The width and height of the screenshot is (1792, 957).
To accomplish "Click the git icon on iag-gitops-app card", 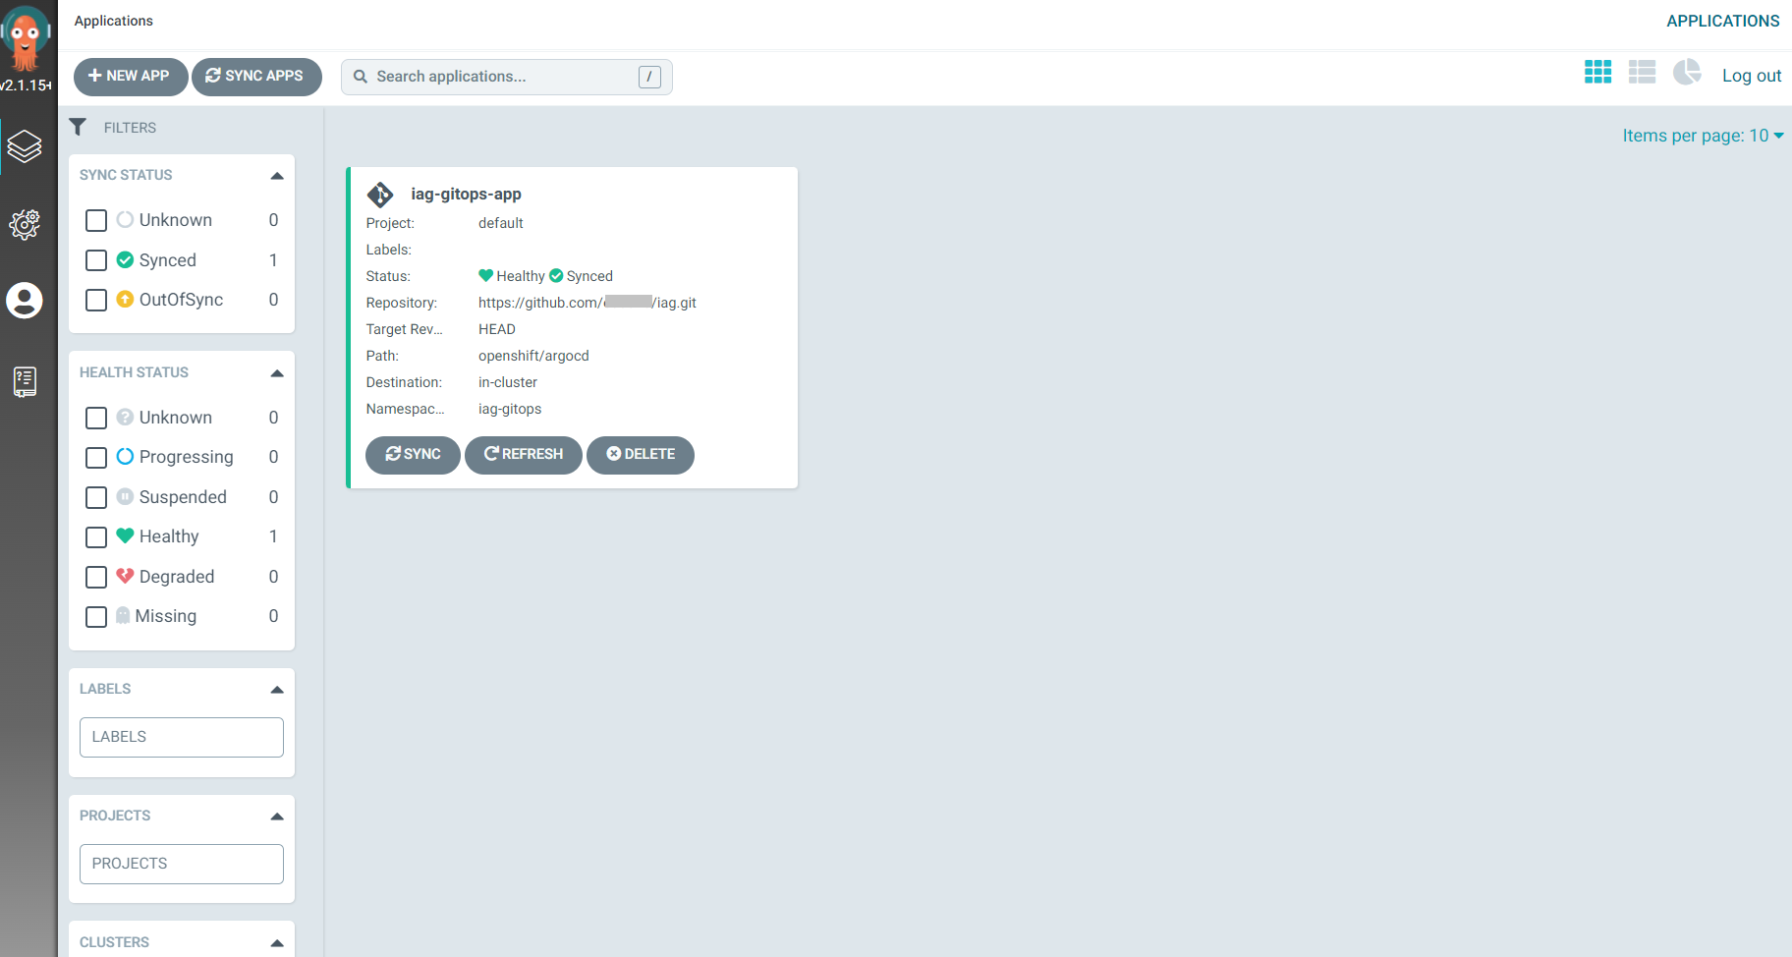I will 380,195.
